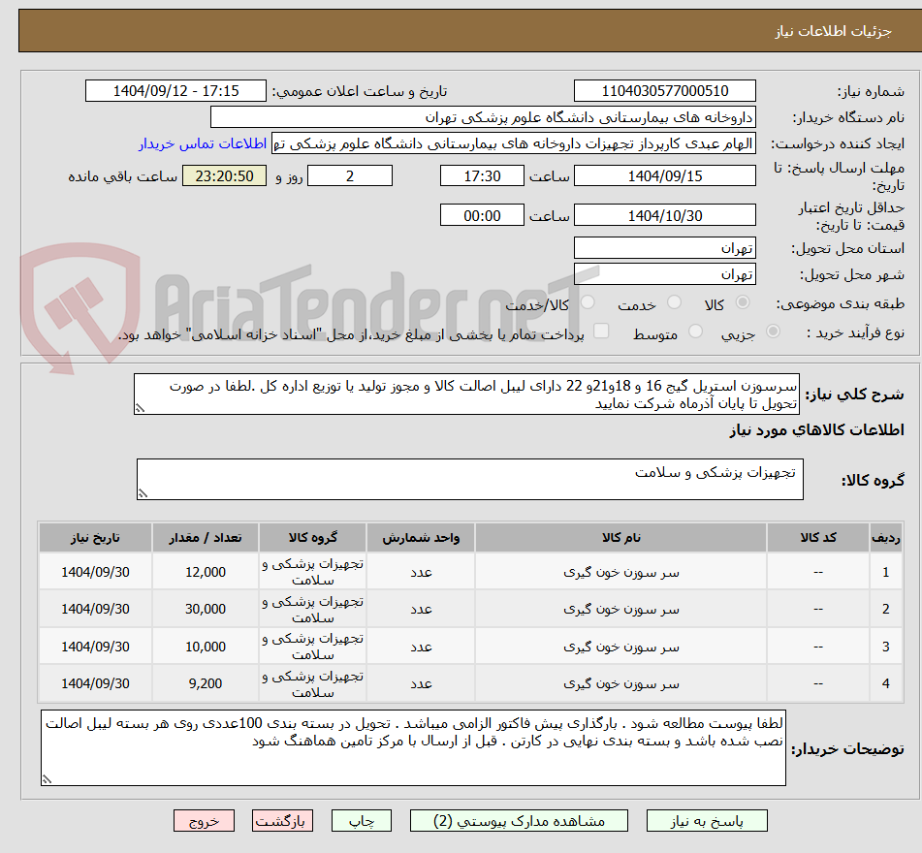The width and height of the screenshot is (922, 853).
Task: Click the 'نام کالا' column header
Action: (x=620, y=537)
